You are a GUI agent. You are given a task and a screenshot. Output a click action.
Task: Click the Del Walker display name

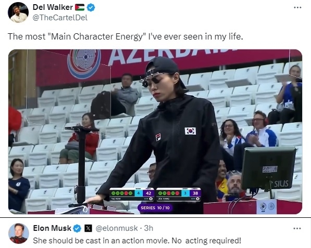pos(53,7)
